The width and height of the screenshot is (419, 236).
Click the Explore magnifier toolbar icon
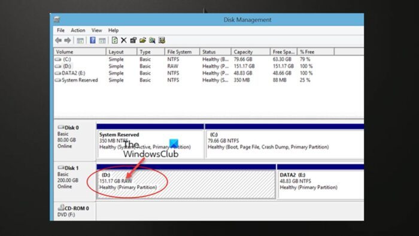[152, 40]
